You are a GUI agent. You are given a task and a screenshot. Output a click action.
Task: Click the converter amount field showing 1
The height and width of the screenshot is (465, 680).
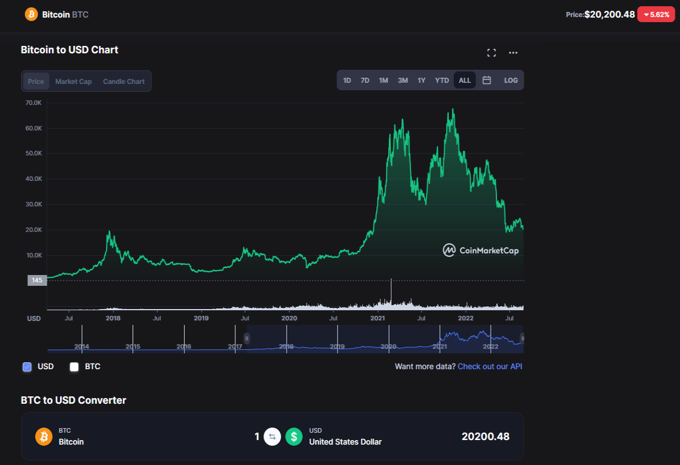coord(257,437)
